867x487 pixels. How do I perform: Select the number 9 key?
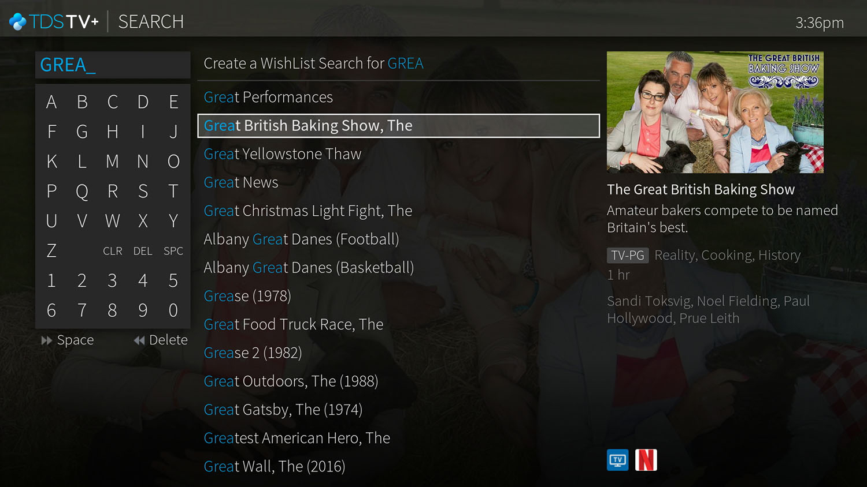click(x=143, y=310)
